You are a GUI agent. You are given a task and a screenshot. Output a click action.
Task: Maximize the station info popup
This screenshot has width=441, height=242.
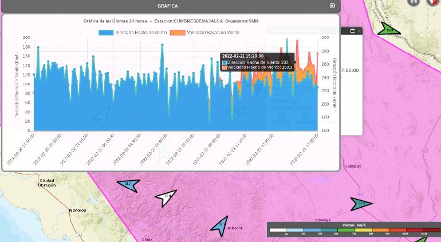coord(352,31)
